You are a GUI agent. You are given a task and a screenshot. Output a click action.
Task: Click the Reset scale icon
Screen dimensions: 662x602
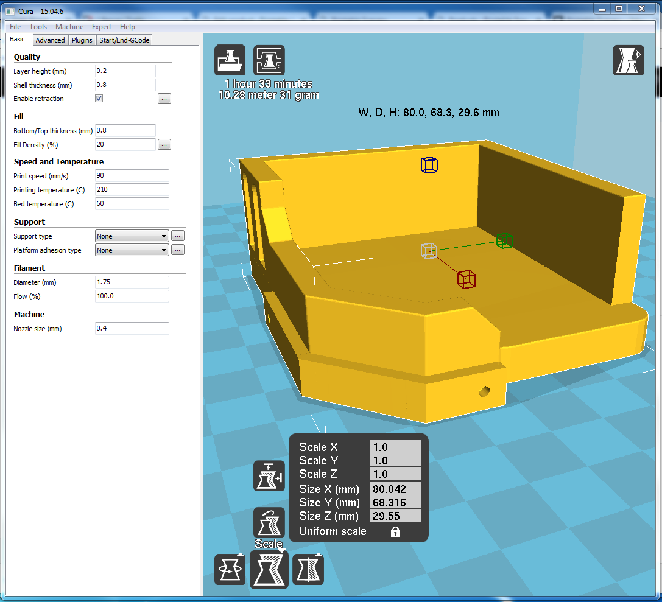coord(269,523)
